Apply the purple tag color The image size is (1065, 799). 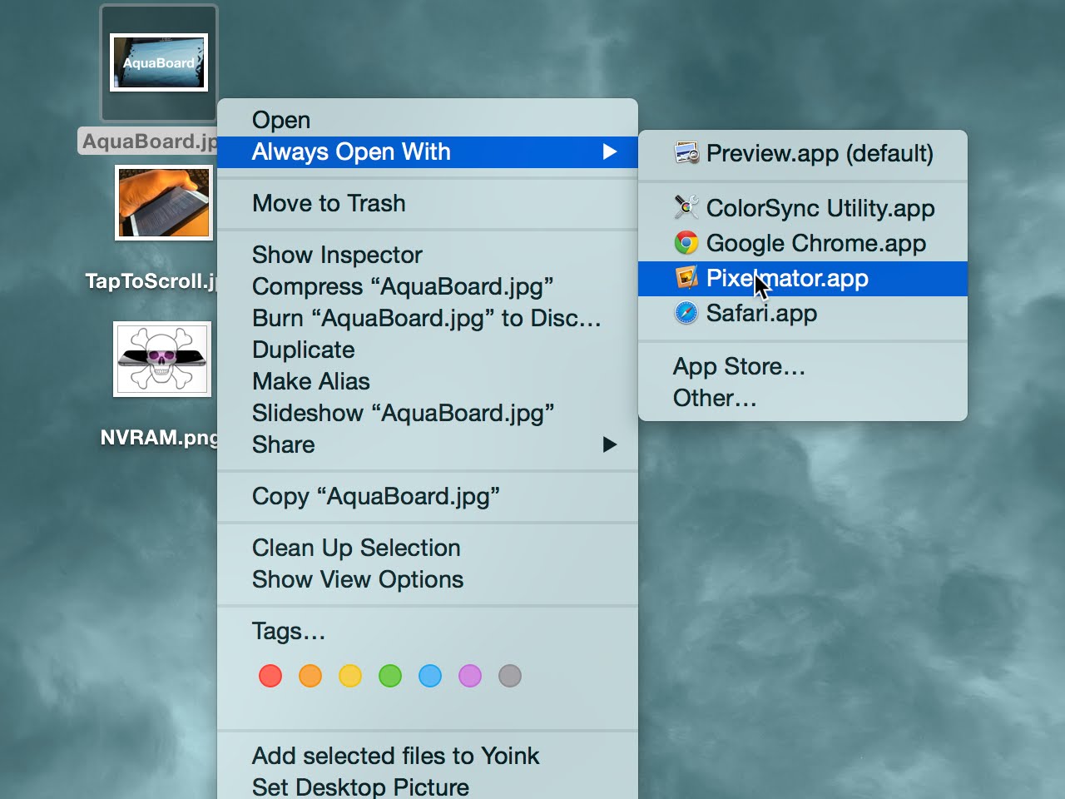[470, 676]
